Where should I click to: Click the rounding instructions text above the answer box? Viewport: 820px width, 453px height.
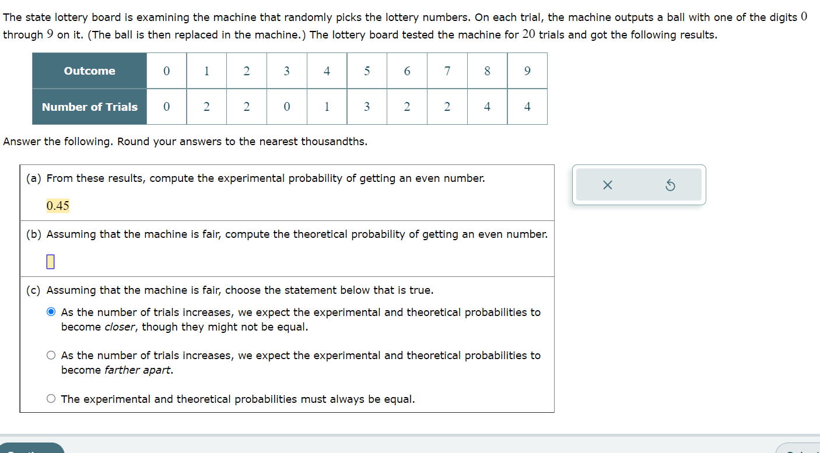coord(185,141)
